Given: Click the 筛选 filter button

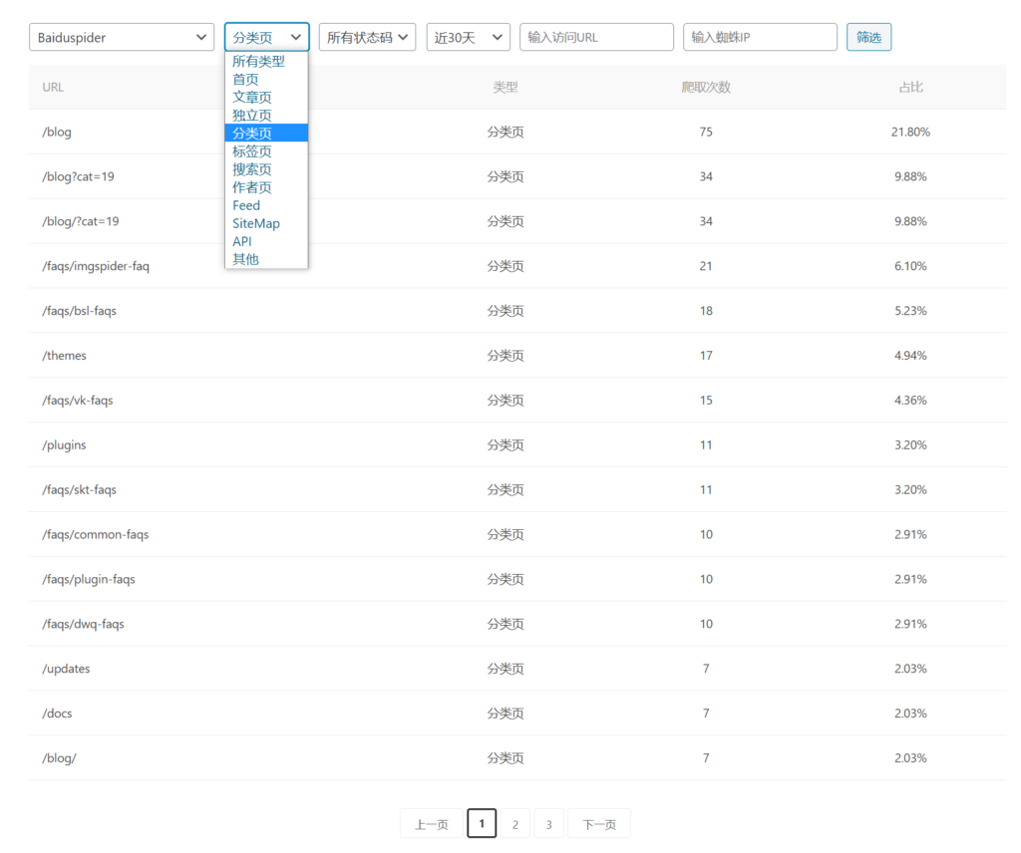Looking at the screenshot, I should click(868, 38).
